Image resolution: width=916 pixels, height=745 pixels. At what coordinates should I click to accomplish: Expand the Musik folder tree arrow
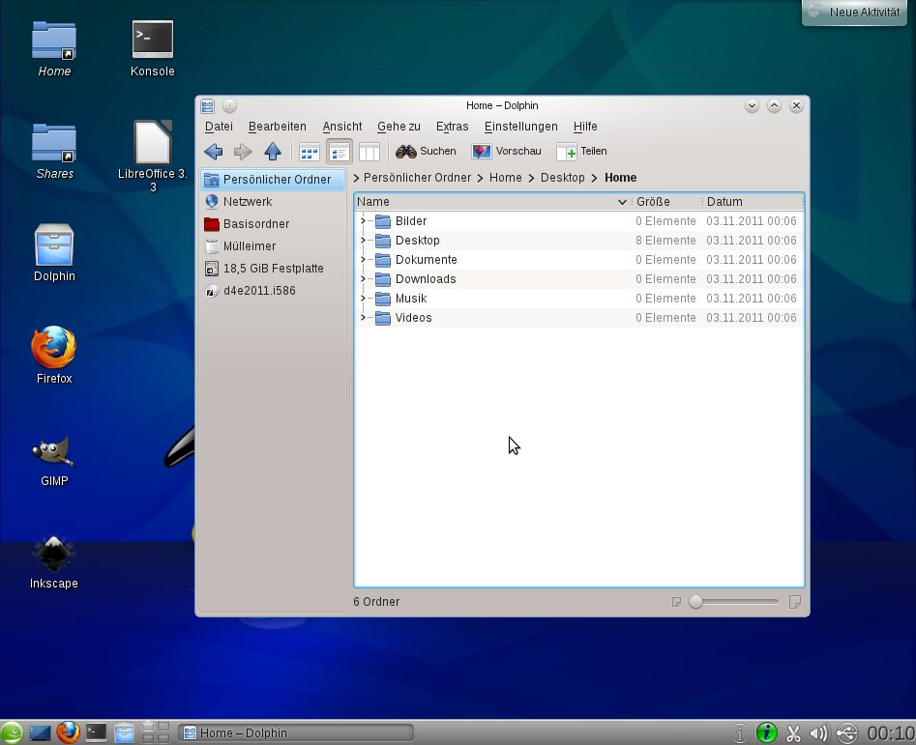coord(363,299)
